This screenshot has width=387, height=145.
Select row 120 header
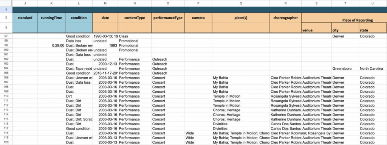point(6,142)
